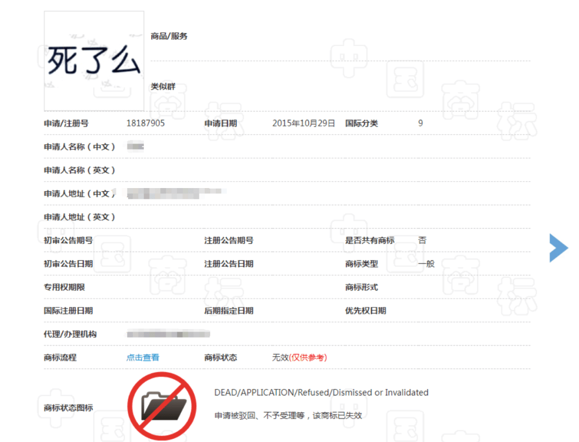Click the 商标状态图标 label
Screen dimensions: 579x442
point(68,408)
